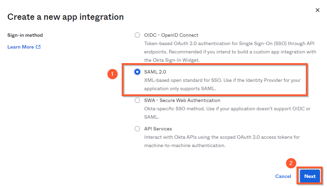This screenshot has height=188, width=327.
Task: Choose the SWA - Secure Web Authentication radio
Action: [137, 100]
